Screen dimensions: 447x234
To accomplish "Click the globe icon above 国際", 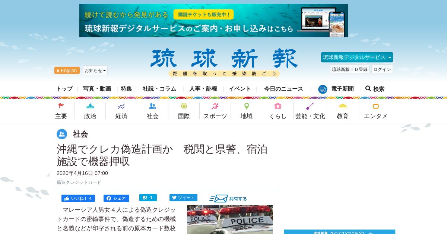I will tap(184, 106).
